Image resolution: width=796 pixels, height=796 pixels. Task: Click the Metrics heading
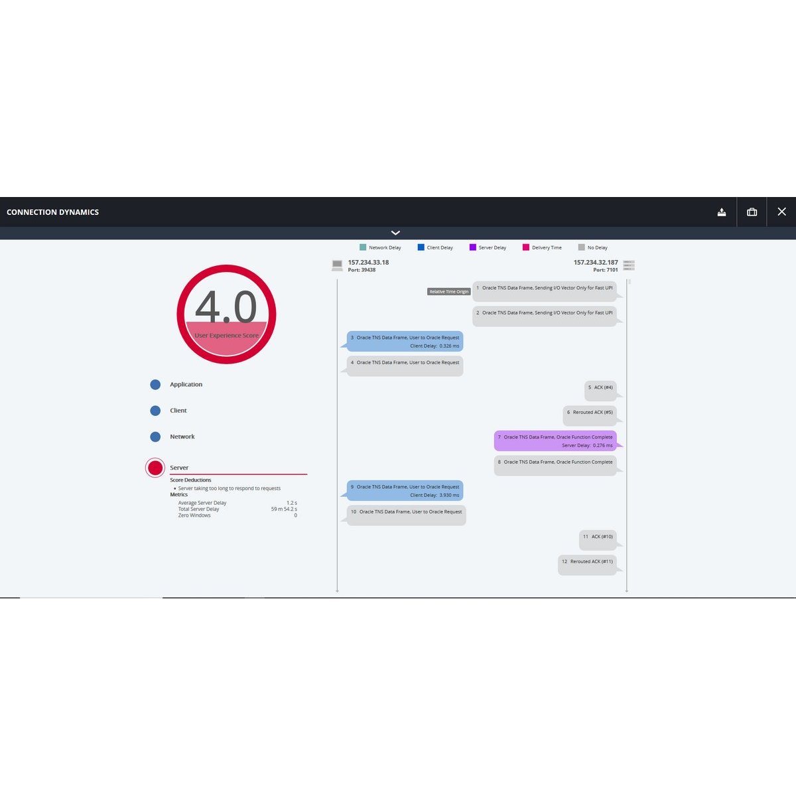178,494
